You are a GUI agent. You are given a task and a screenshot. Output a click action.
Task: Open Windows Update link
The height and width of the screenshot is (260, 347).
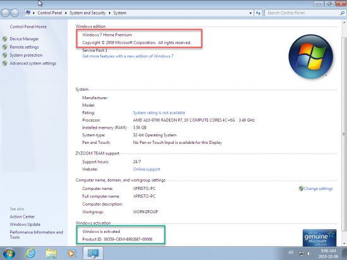coord(25,225)
